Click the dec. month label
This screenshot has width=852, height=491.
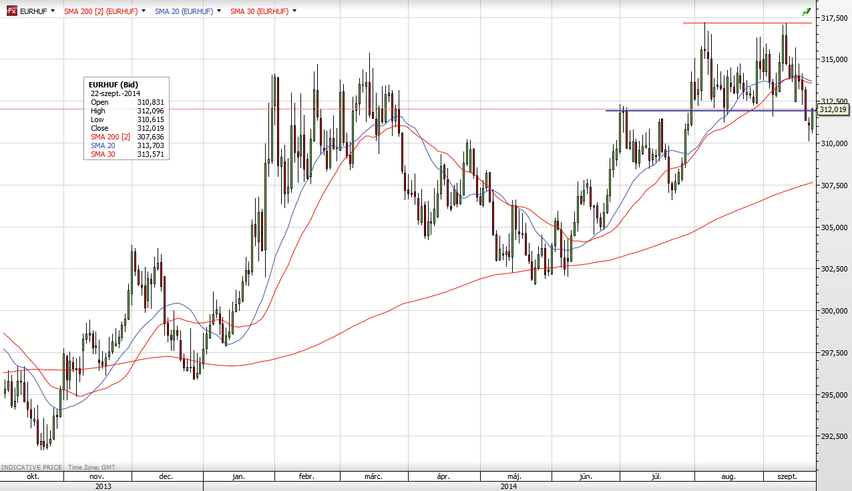tap(166, 476)
